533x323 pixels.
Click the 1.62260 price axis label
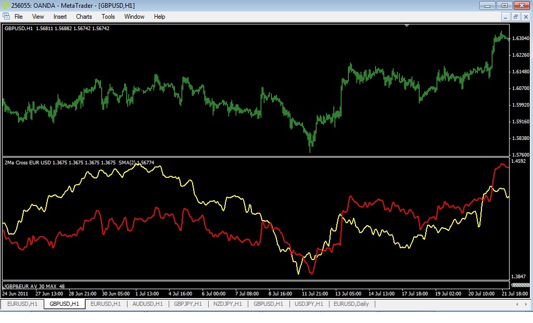click(x=521, y=55)
